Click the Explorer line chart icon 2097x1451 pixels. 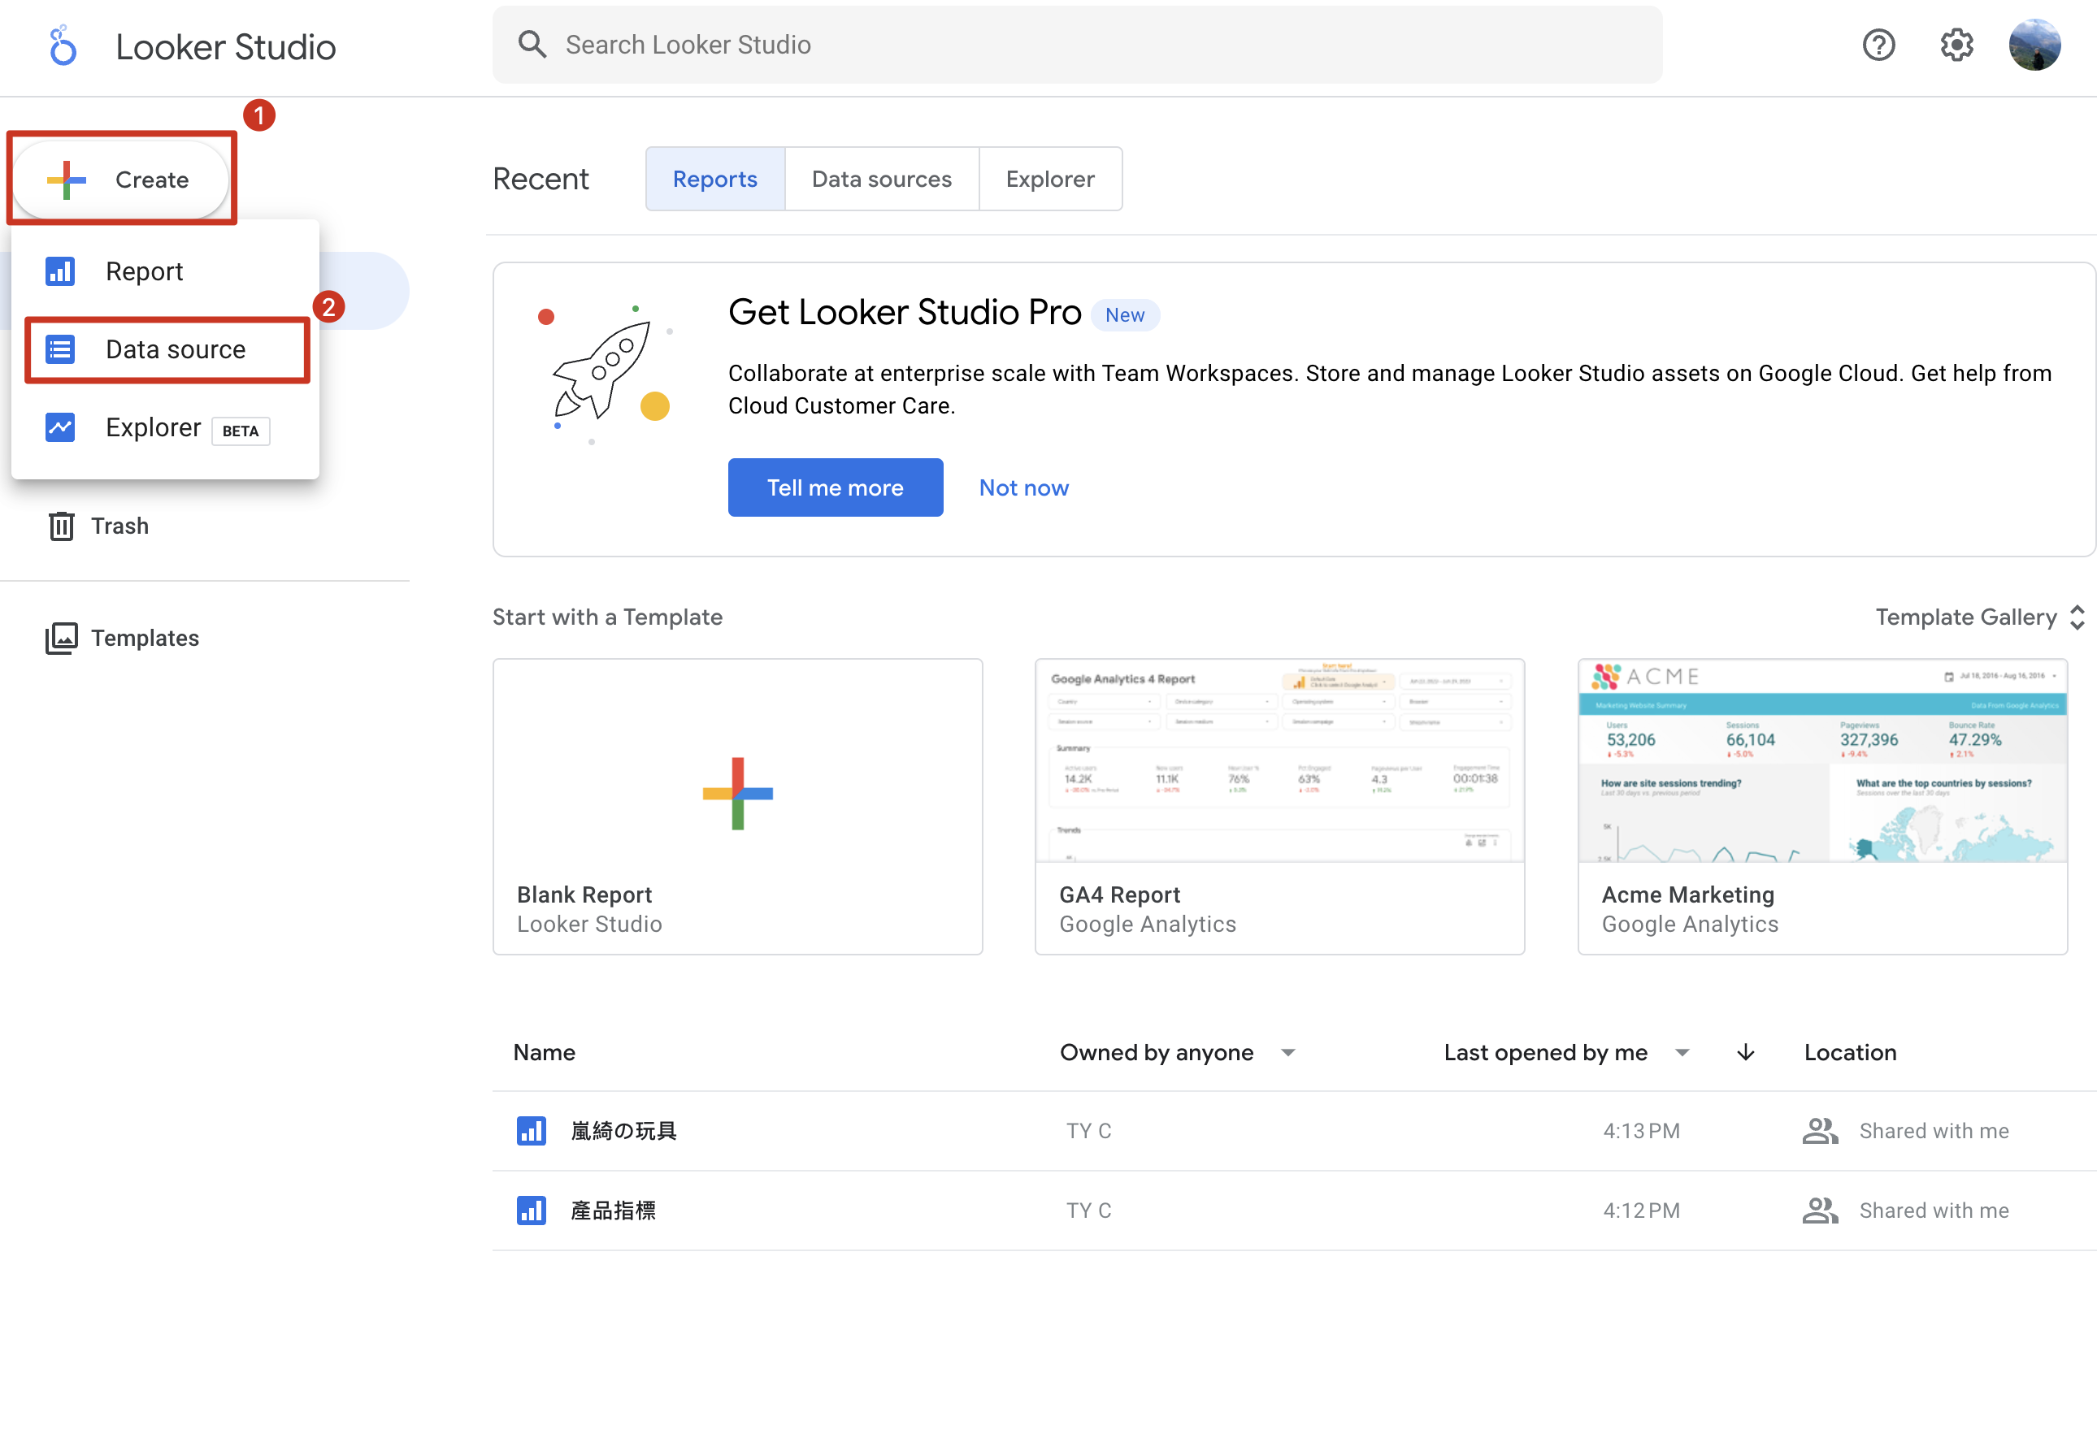[x=60, y=427]
